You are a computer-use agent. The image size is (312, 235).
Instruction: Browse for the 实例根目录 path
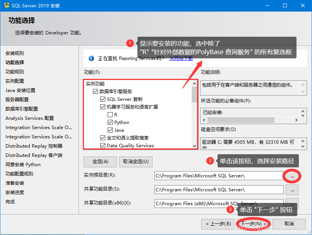(292, 176)
